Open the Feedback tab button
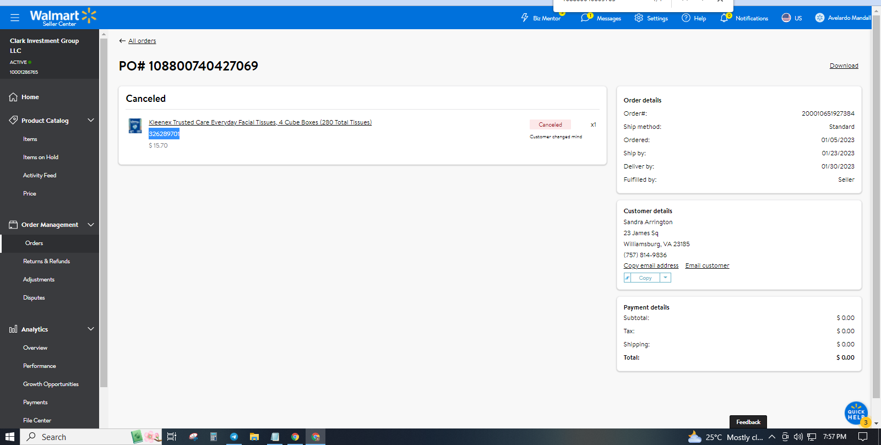Screen dimensions: 881x445 click(x=748, y=422)
